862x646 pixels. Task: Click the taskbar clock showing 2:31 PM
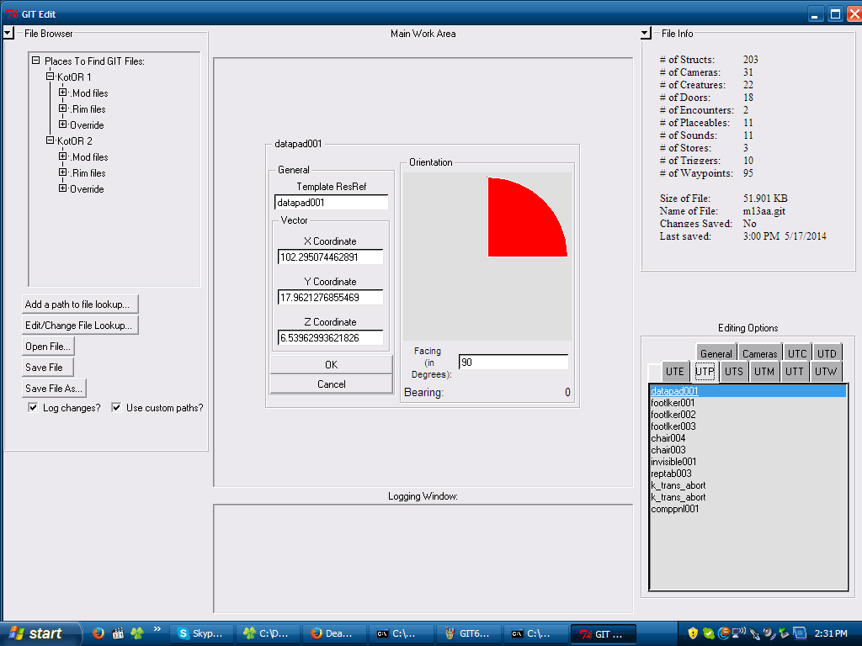tap(831, 633)
